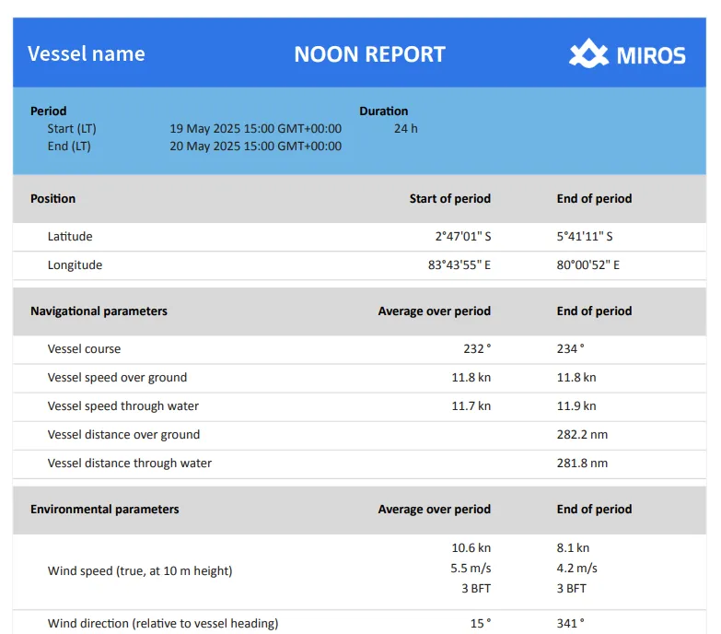Click wind speed value 8.1 kn

tap(573, 548)
